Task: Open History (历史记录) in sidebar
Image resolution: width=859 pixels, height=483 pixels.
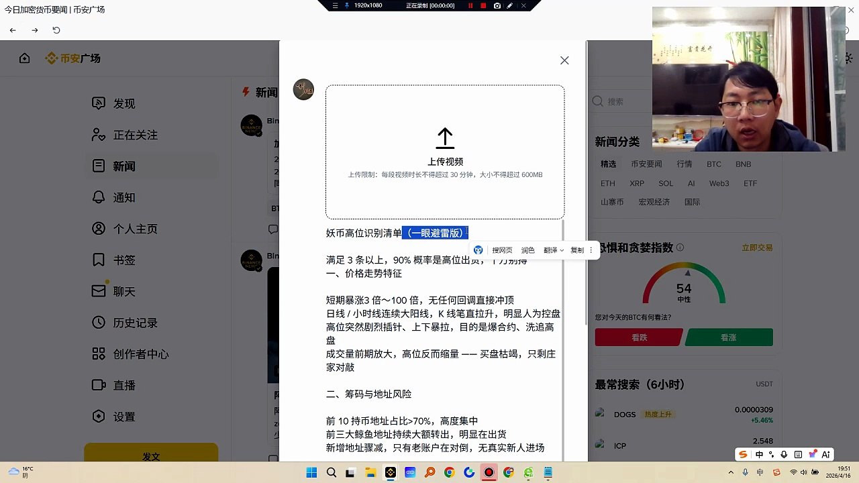Action: tap(125, 323)
